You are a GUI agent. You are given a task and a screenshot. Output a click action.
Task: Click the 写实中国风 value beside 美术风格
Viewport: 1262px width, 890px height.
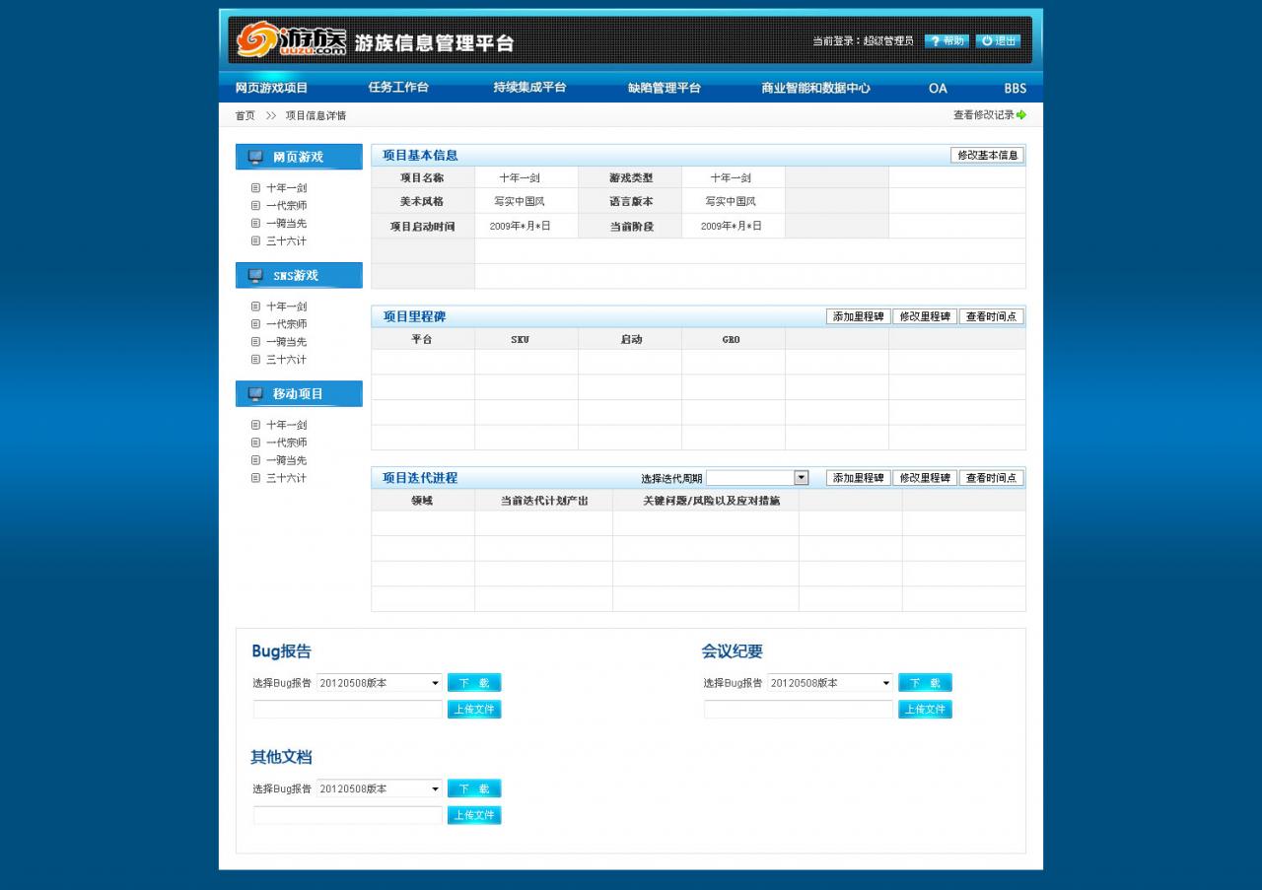520,201
